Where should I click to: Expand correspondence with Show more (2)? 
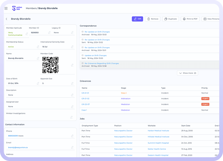pyautogui.click(x=187, y=73)
